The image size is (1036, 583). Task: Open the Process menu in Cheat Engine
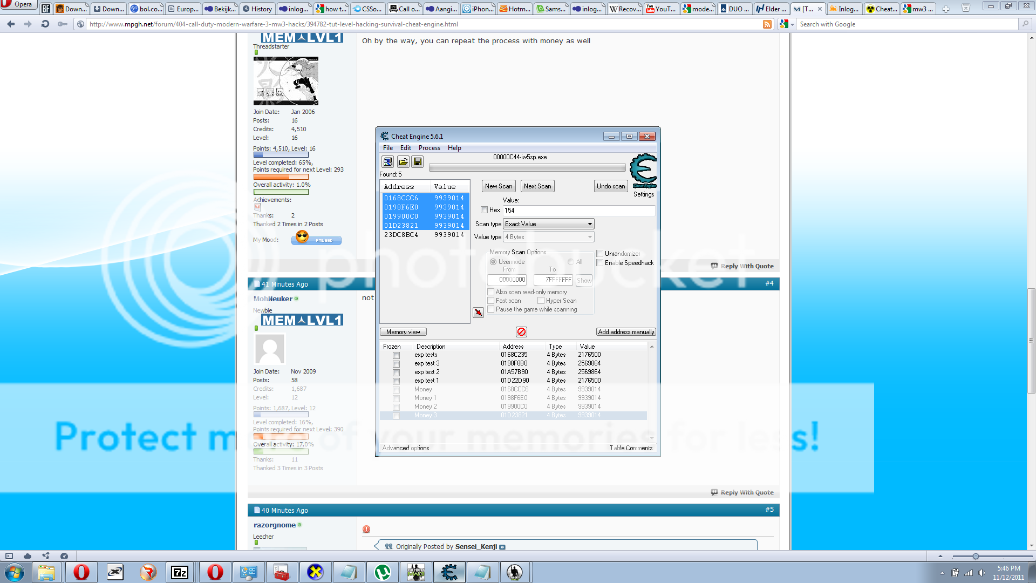coord(429,148)
